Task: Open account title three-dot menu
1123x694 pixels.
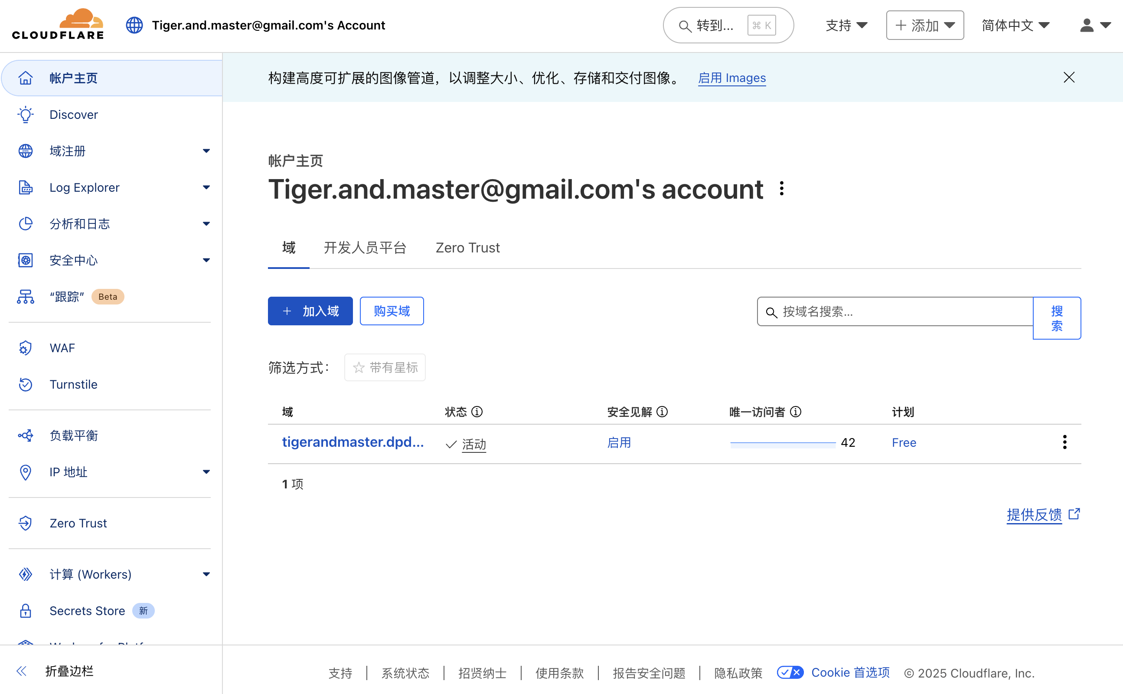Action: click(x=782, y=189)
